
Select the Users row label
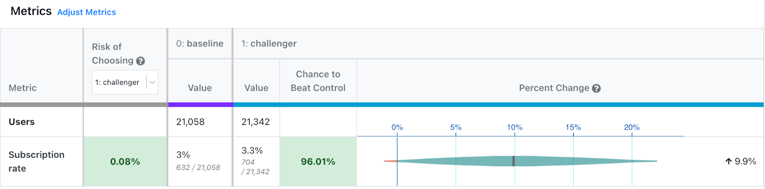coord(22,122)
